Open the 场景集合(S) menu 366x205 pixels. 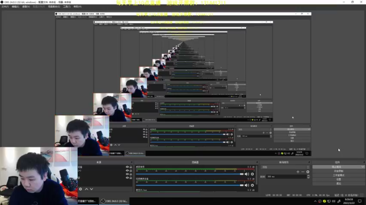pyautogui.click(x=54, y=7)
